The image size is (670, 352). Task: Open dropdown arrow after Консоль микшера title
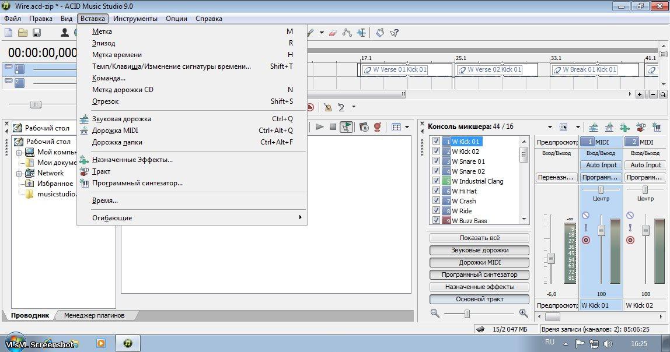pos(550,126)
